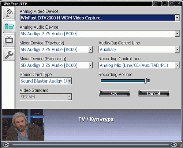
Task: Click the 'TV / Культура' channel label
Action: click(x=96, y=119)
